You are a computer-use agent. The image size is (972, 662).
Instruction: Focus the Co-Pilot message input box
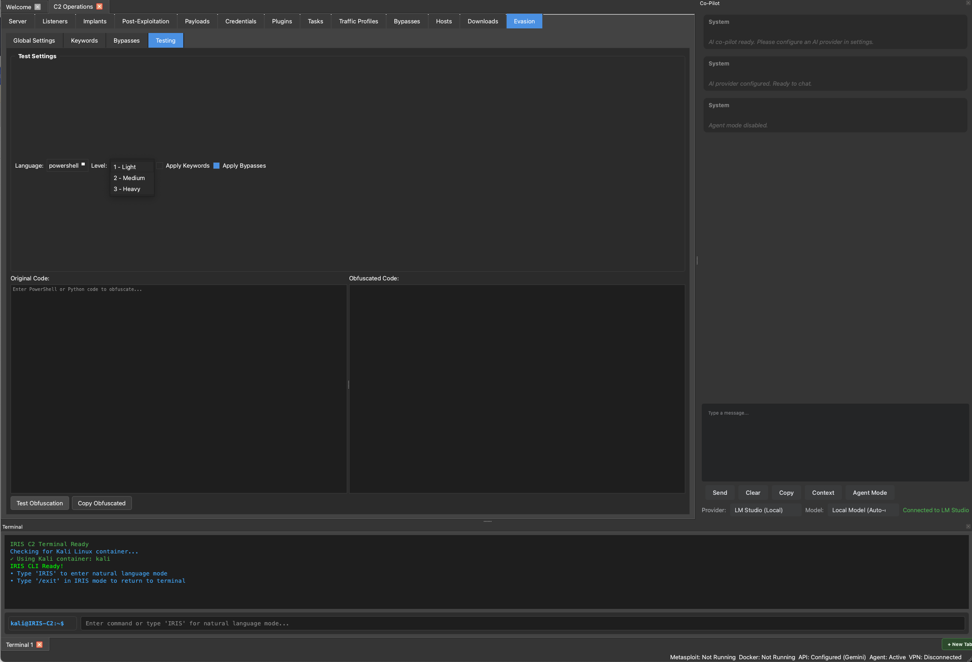click(x=835, y=442)
